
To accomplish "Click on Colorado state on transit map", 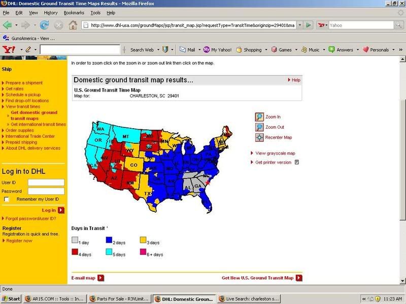I will click(133, 165).
